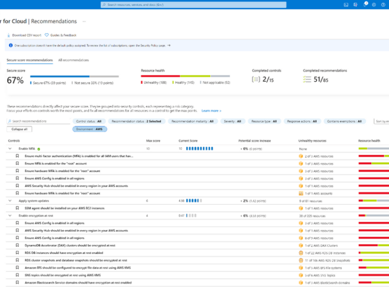
Task: Bookmark the Amazon EFS recommendation
Action: [x=17, y=268]
